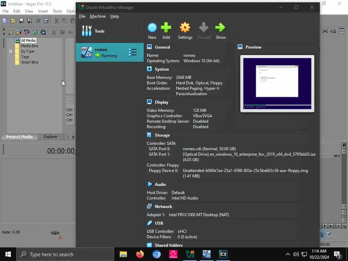This screenshot has height=261, width=348.
Task: Click the Shared folders section header
Action: tap(169, 245)
